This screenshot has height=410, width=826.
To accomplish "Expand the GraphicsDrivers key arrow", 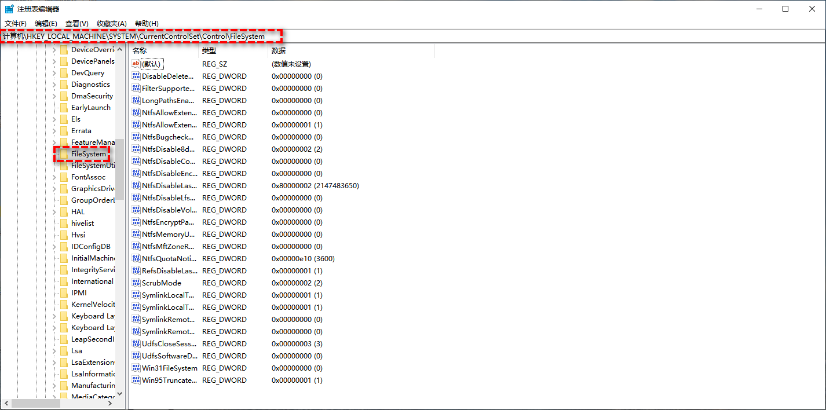I will [x=54, y=189].
